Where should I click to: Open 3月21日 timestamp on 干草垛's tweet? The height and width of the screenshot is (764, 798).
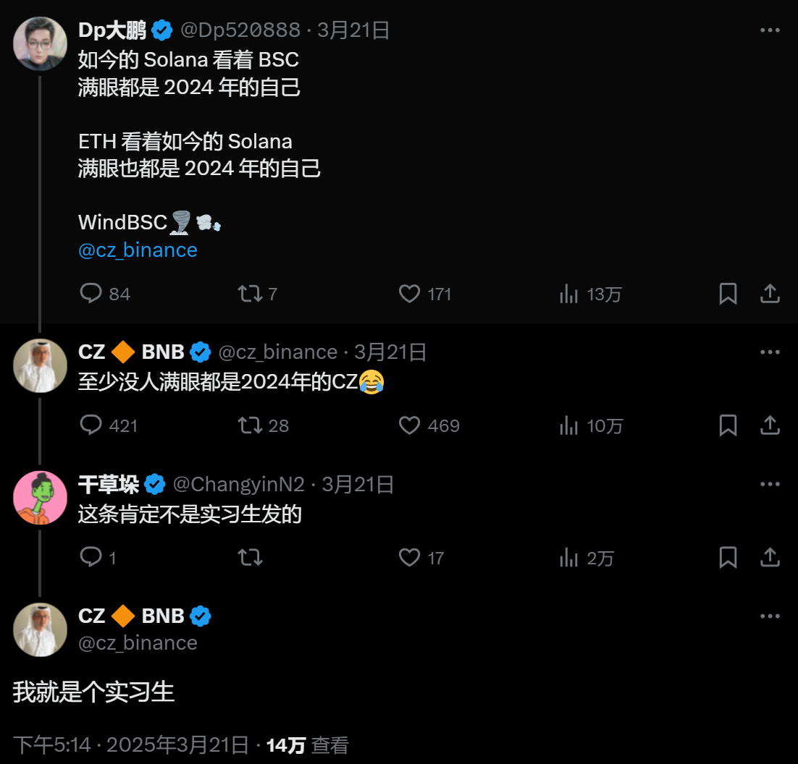coord(358,484)
